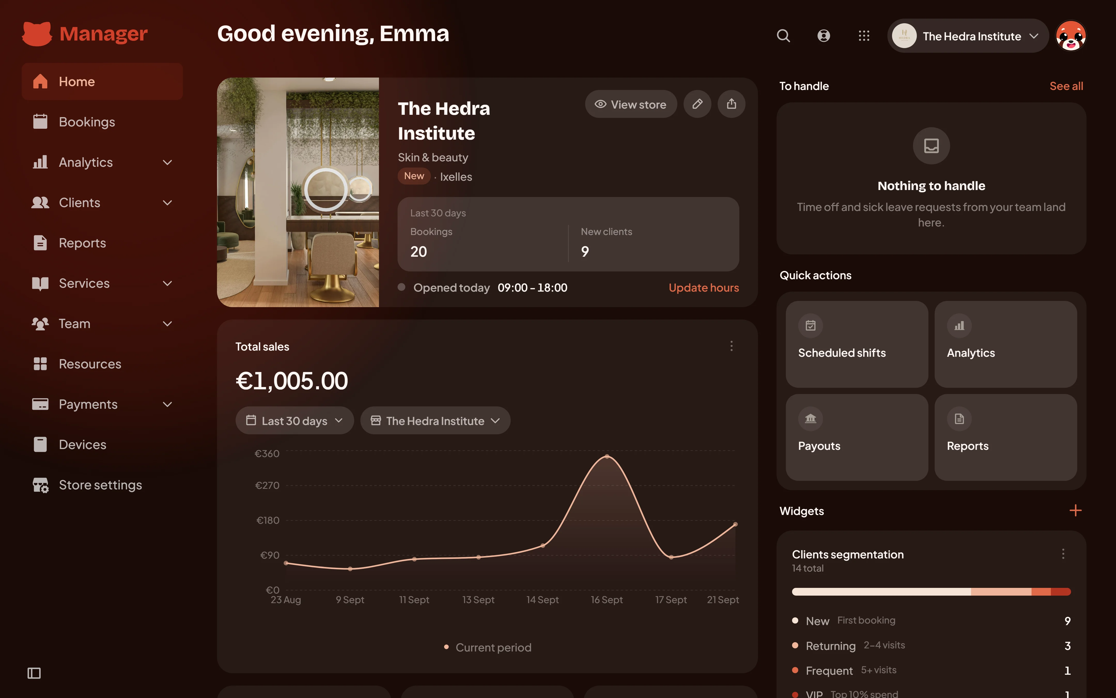Open Clients segmentation three-dot menu
This screenshot has height=698, width=1116.
1063,553
